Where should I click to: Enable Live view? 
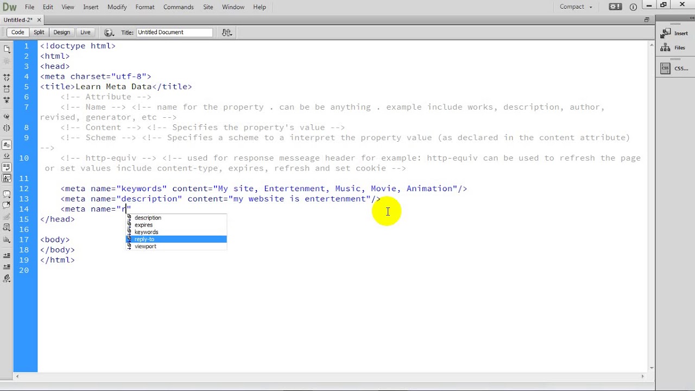(85, 32)
